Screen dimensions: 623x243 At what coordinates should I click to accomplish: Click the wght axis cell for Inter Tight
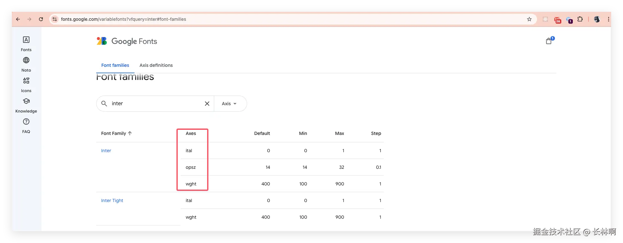191,217
